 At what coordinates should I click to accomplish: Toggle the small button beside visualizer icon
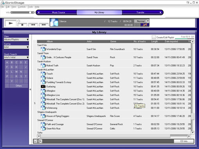[137, 25]
